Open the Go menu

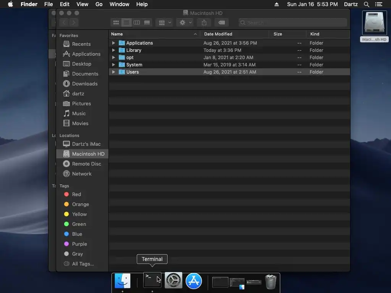pyautogui.click(x=99, y=4)
